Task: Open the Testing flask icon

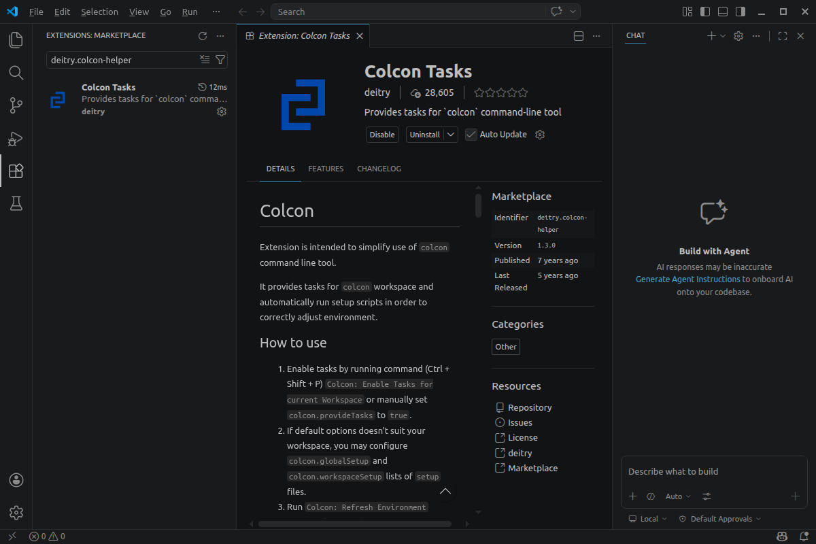Action: point(16,203)
